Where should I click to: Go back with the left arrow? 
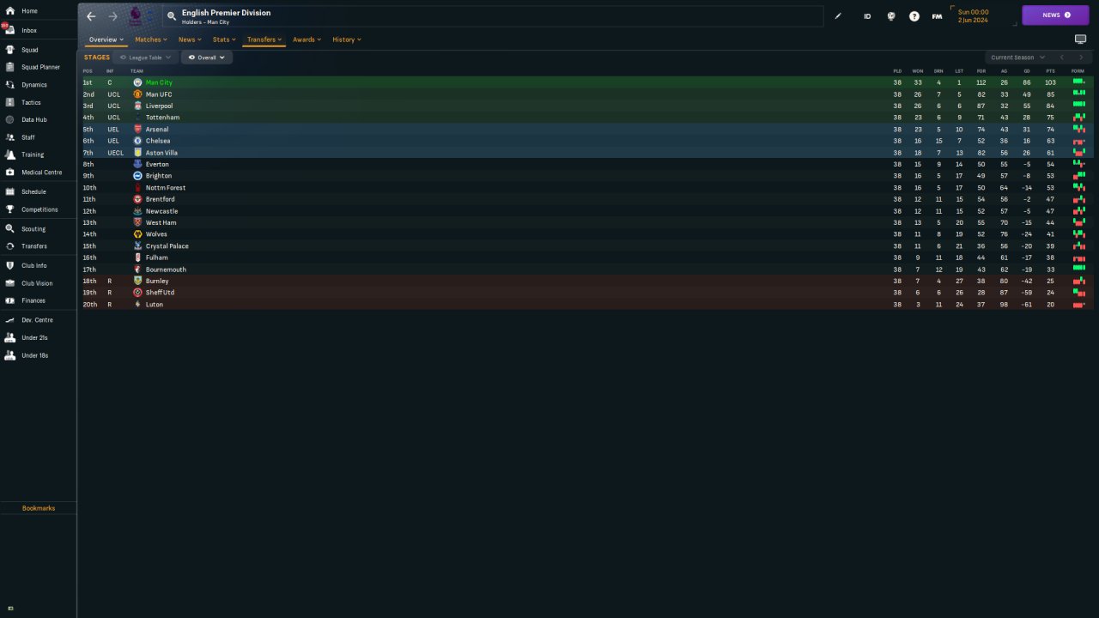(x=91, y=16)
